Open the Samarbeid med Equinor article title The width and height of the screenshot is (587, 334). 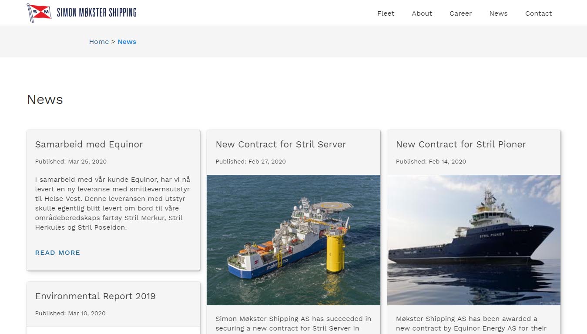coord(89,144)
